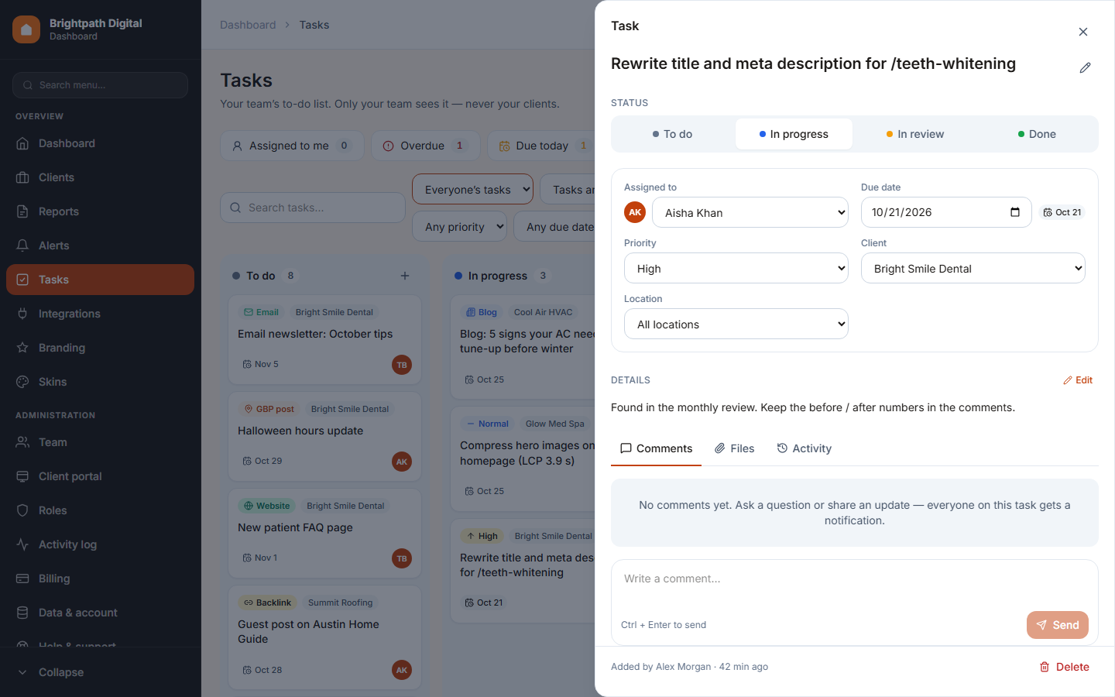The height and width of the screenshot is (697, 1115).
Task: Open the Location dropdown showing All locations
Action: tap(736, 324)
